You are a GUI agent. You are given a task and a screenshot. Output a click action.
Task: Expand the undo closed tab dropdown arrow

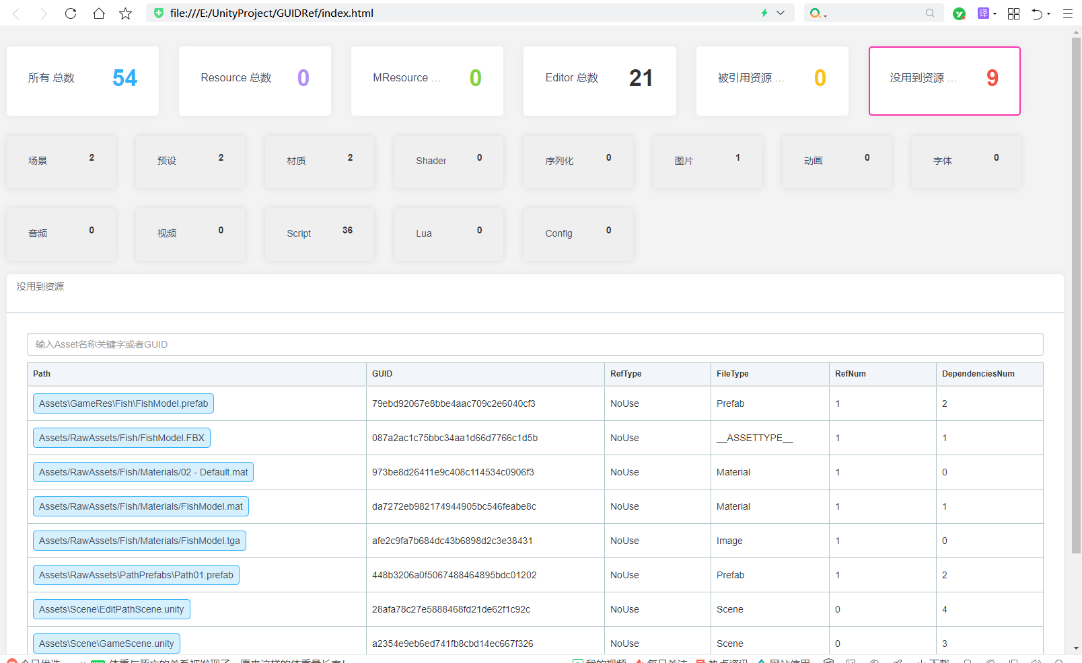tap(1048, 14)
